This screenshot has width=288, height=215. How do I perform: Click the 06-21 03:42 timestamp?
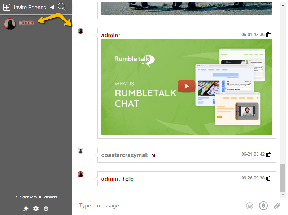253,154
